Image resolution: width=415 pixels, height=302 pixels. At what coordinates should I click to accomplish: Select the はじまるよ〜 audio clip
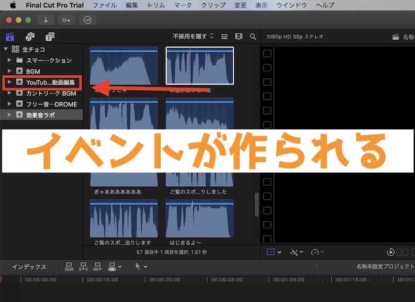199,219
